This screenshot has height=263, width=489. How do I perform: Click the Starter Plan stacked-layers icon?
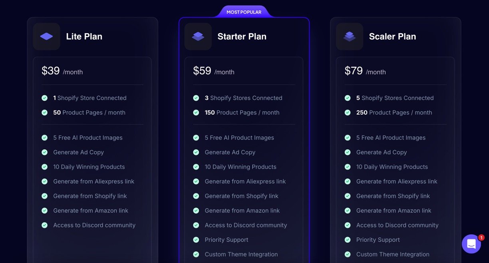[198, 36]
